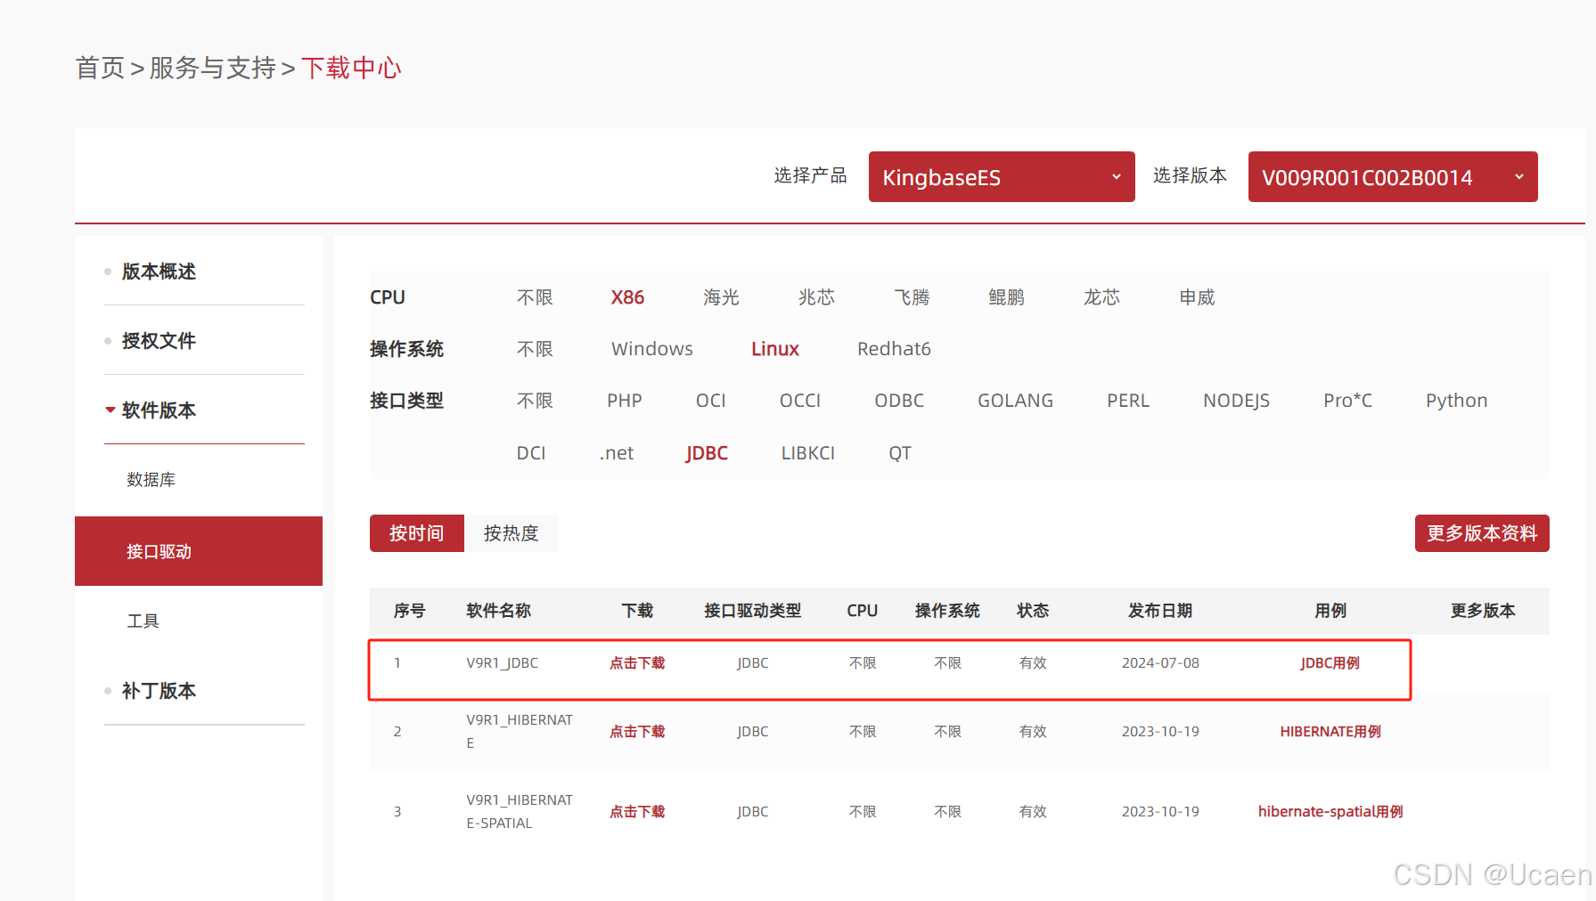
Task: Filter interface type by Pro*C
Action: [1347, 401]
